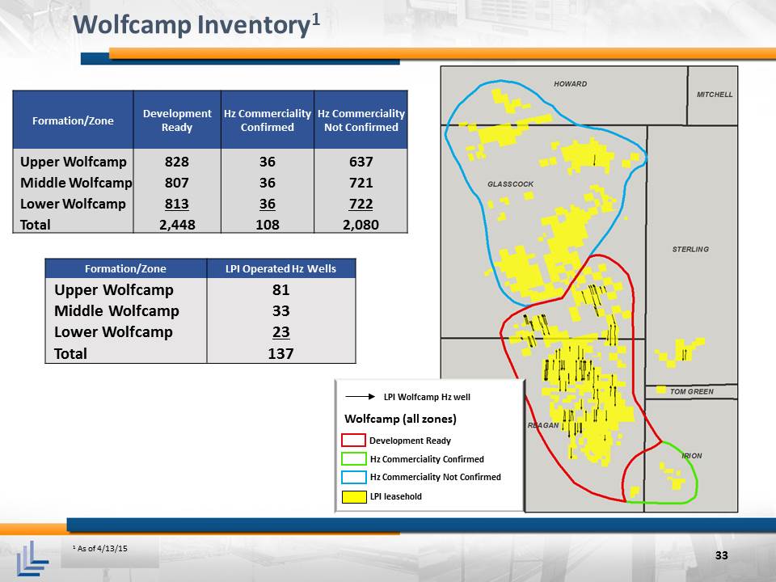776x582 pixels.
Task: Click the Wolfcamp (all zones) legend heading
Action: point(400,419)
